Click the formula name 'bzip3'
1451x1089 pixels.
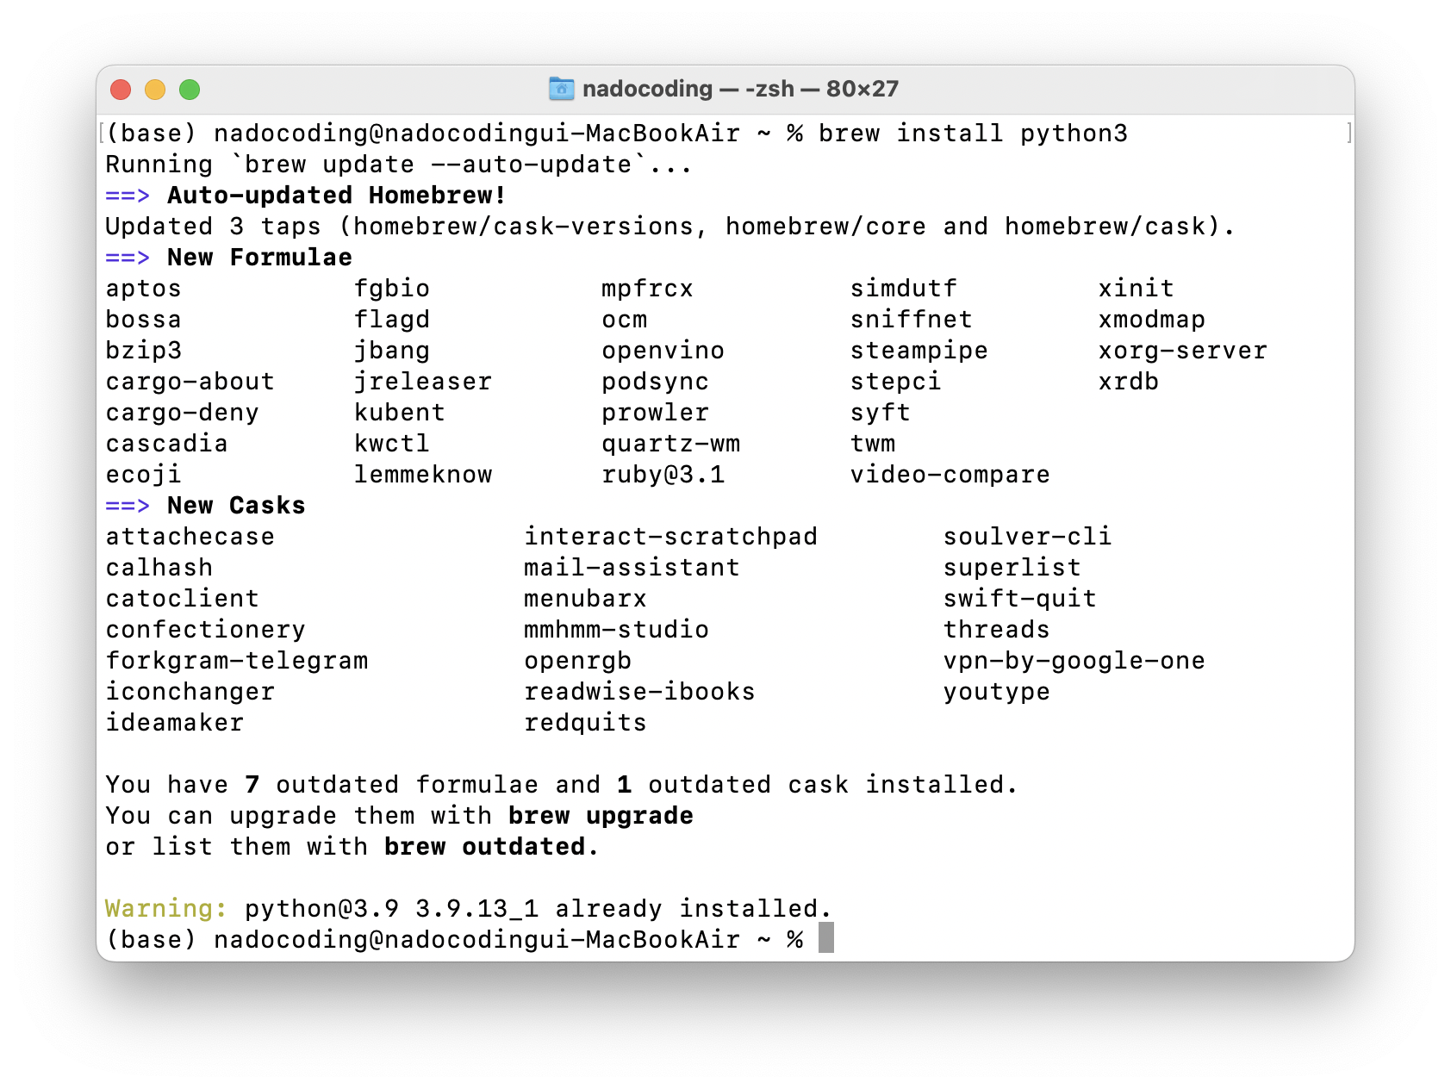tap(143, 351)
